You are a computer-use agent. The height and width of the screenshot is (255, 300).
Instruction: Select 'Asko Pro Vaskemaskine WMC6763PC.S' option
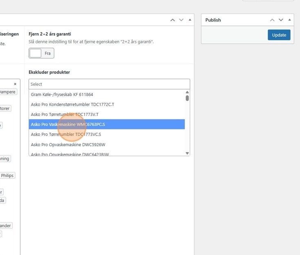tap(107, 124)
